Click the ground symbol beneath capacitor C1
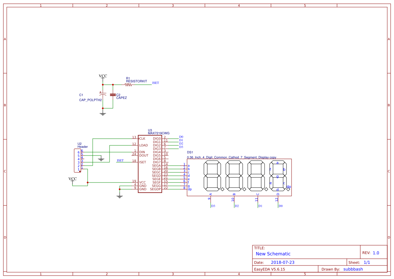 [x=103, y=114]
